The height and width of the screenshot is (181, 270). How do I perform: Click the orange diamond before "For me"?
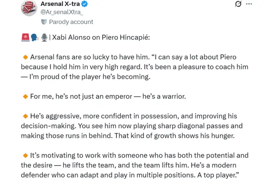26,96
